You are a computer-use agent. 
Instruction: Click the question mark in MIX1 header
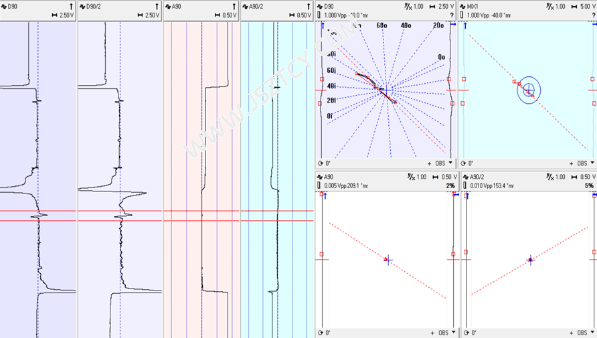click(x=592, y=15)
